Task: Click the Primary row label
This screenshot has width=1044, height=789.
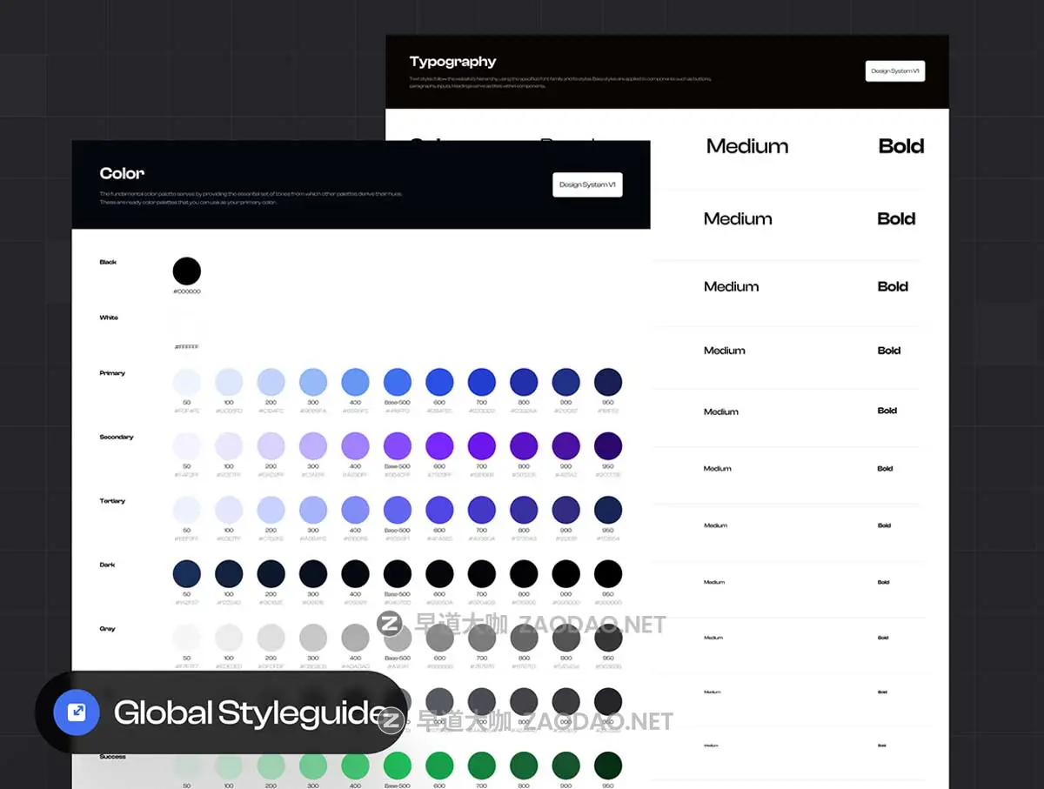Action: (x=111, y=373)
